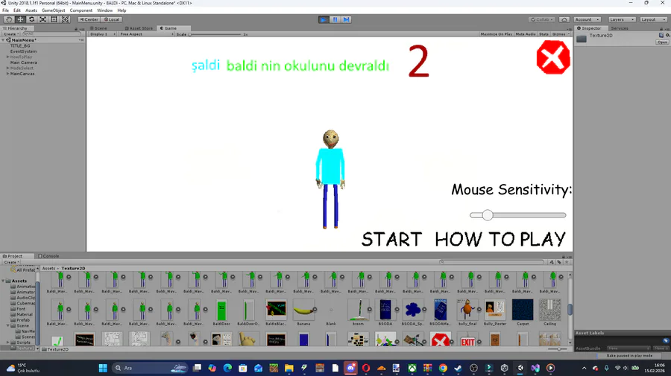The height and width of the screenshot is (376, 671).
Task: Click the Project search field
Action: click(x=492, y=262)
